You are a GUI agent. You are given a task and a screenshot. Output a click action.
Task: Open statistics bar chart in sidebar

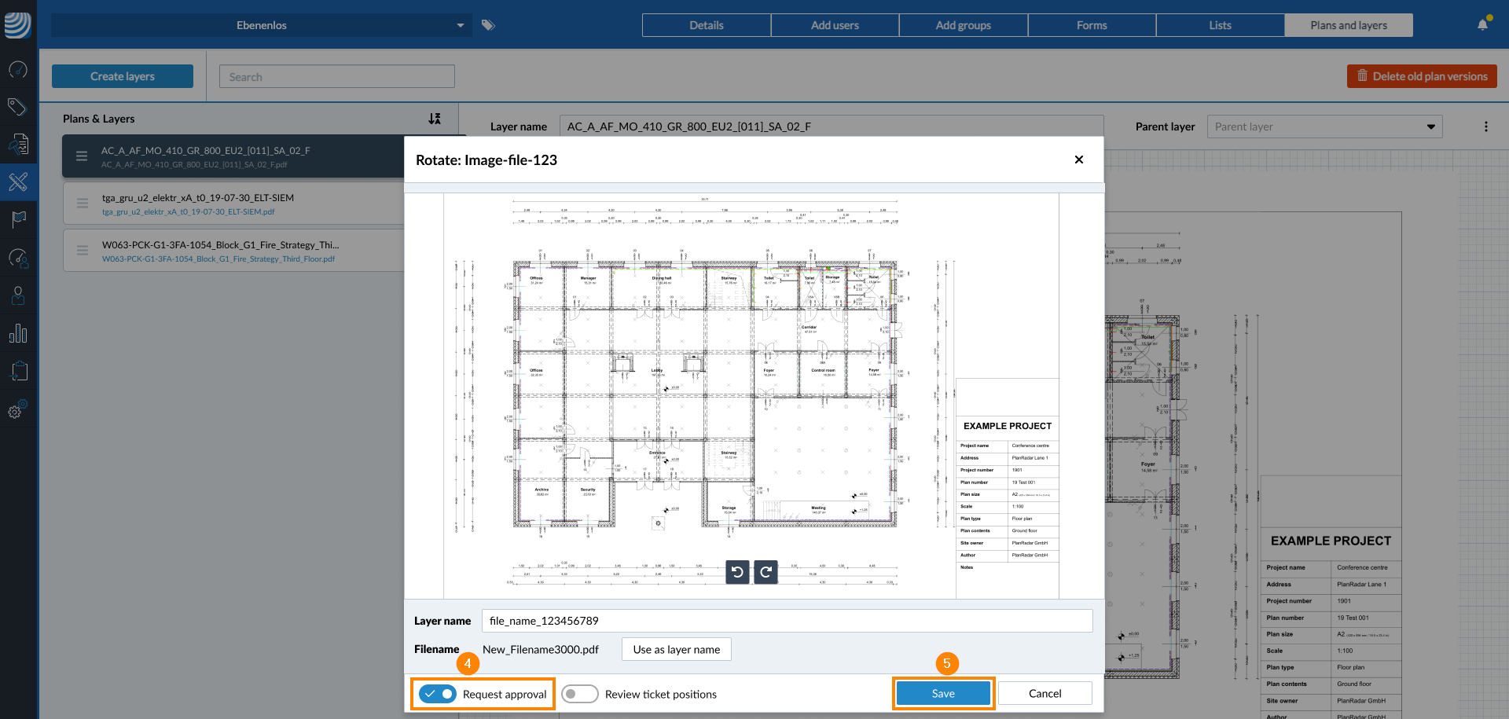point(18,334)
